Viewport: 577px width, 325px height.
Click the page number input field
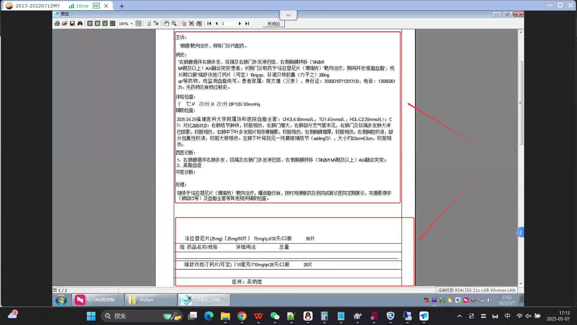coord(228,23)
